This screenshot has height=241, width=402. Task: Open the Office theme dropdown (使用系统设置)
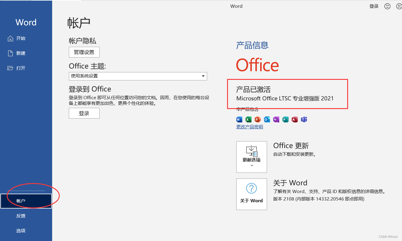pyautogui.click(x=138, y=76)
